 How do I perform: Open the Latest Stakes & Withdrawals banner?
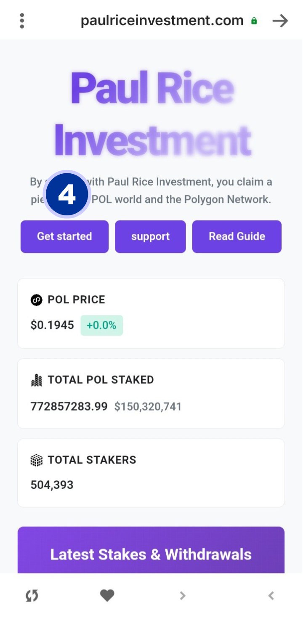pos(151,554)
